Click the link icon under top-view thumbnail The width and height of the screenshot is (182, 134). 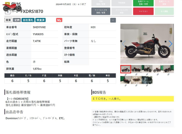(136, 86)
